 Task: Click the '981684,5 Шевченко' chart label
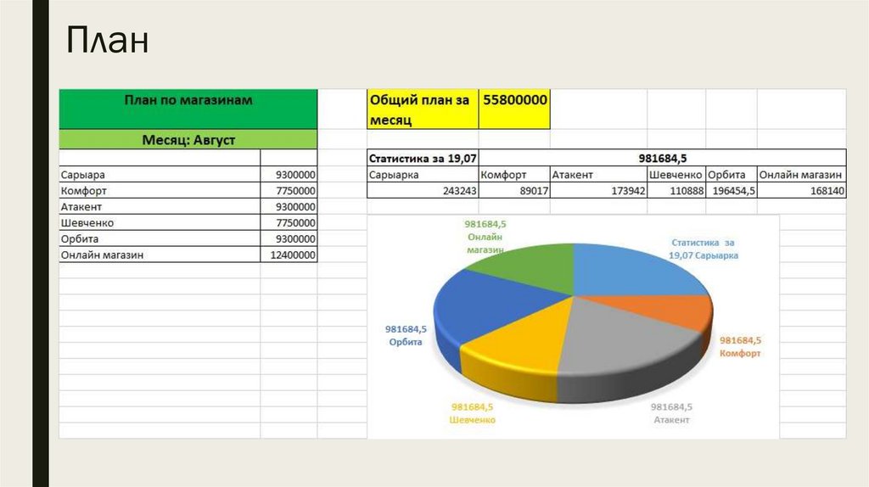pyautogui.click(x=472, y=413)
